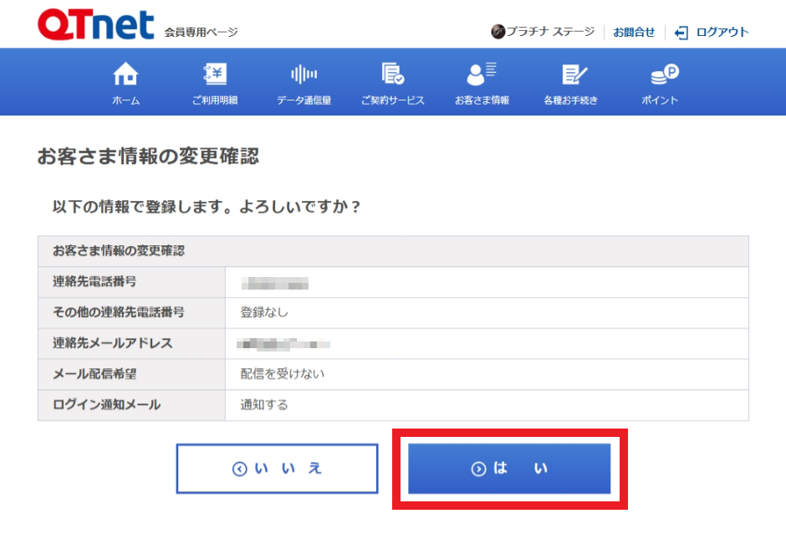Select the ポイント menu label

pyautogui.click(x=660, y=100)
